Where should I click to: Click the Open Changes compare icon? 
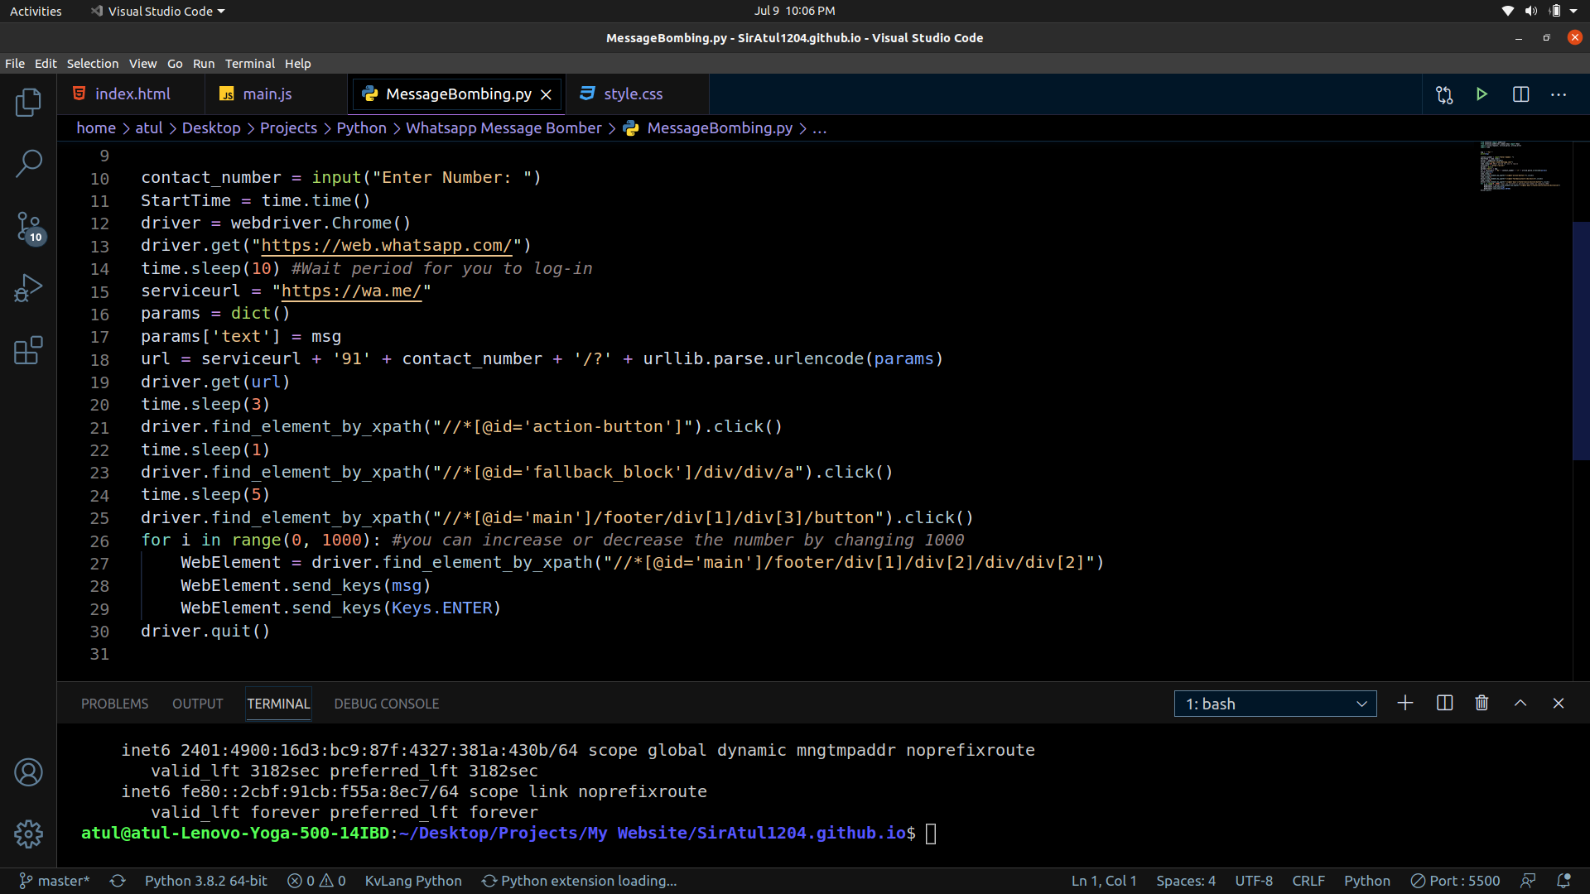click(1444, 94)
